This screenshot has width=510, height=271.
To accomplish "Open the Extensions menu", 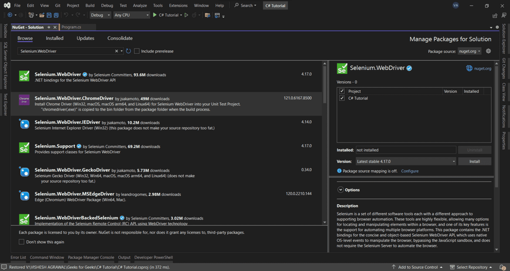I will [x=178, y=5].
